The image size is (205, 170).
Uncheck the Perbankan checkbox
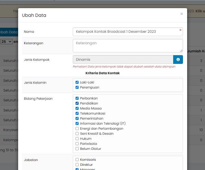click(x=77, y=98)
